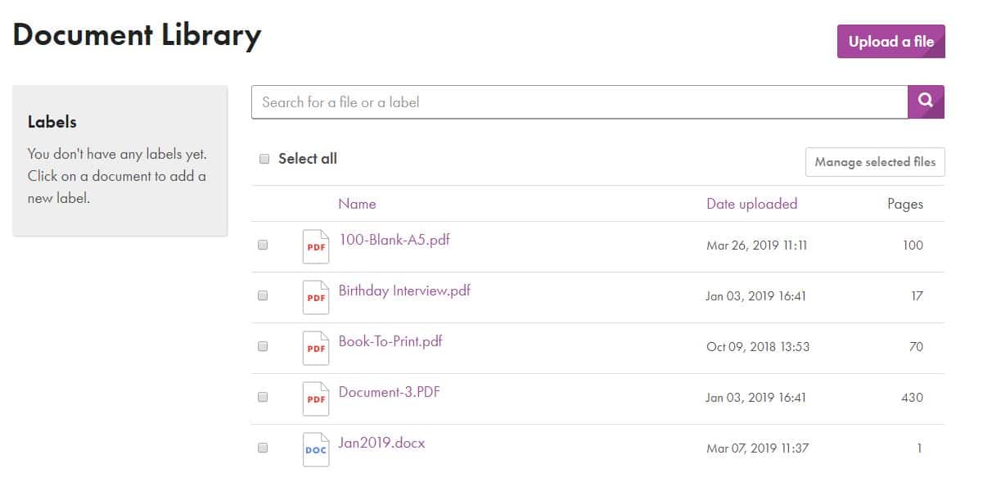Sort files by the Name column

357,203
